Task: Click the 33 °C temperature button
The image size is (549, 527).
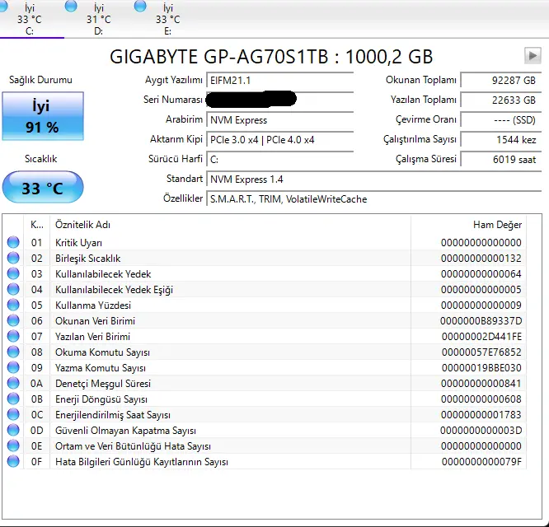Action: [x=43, y=187]
